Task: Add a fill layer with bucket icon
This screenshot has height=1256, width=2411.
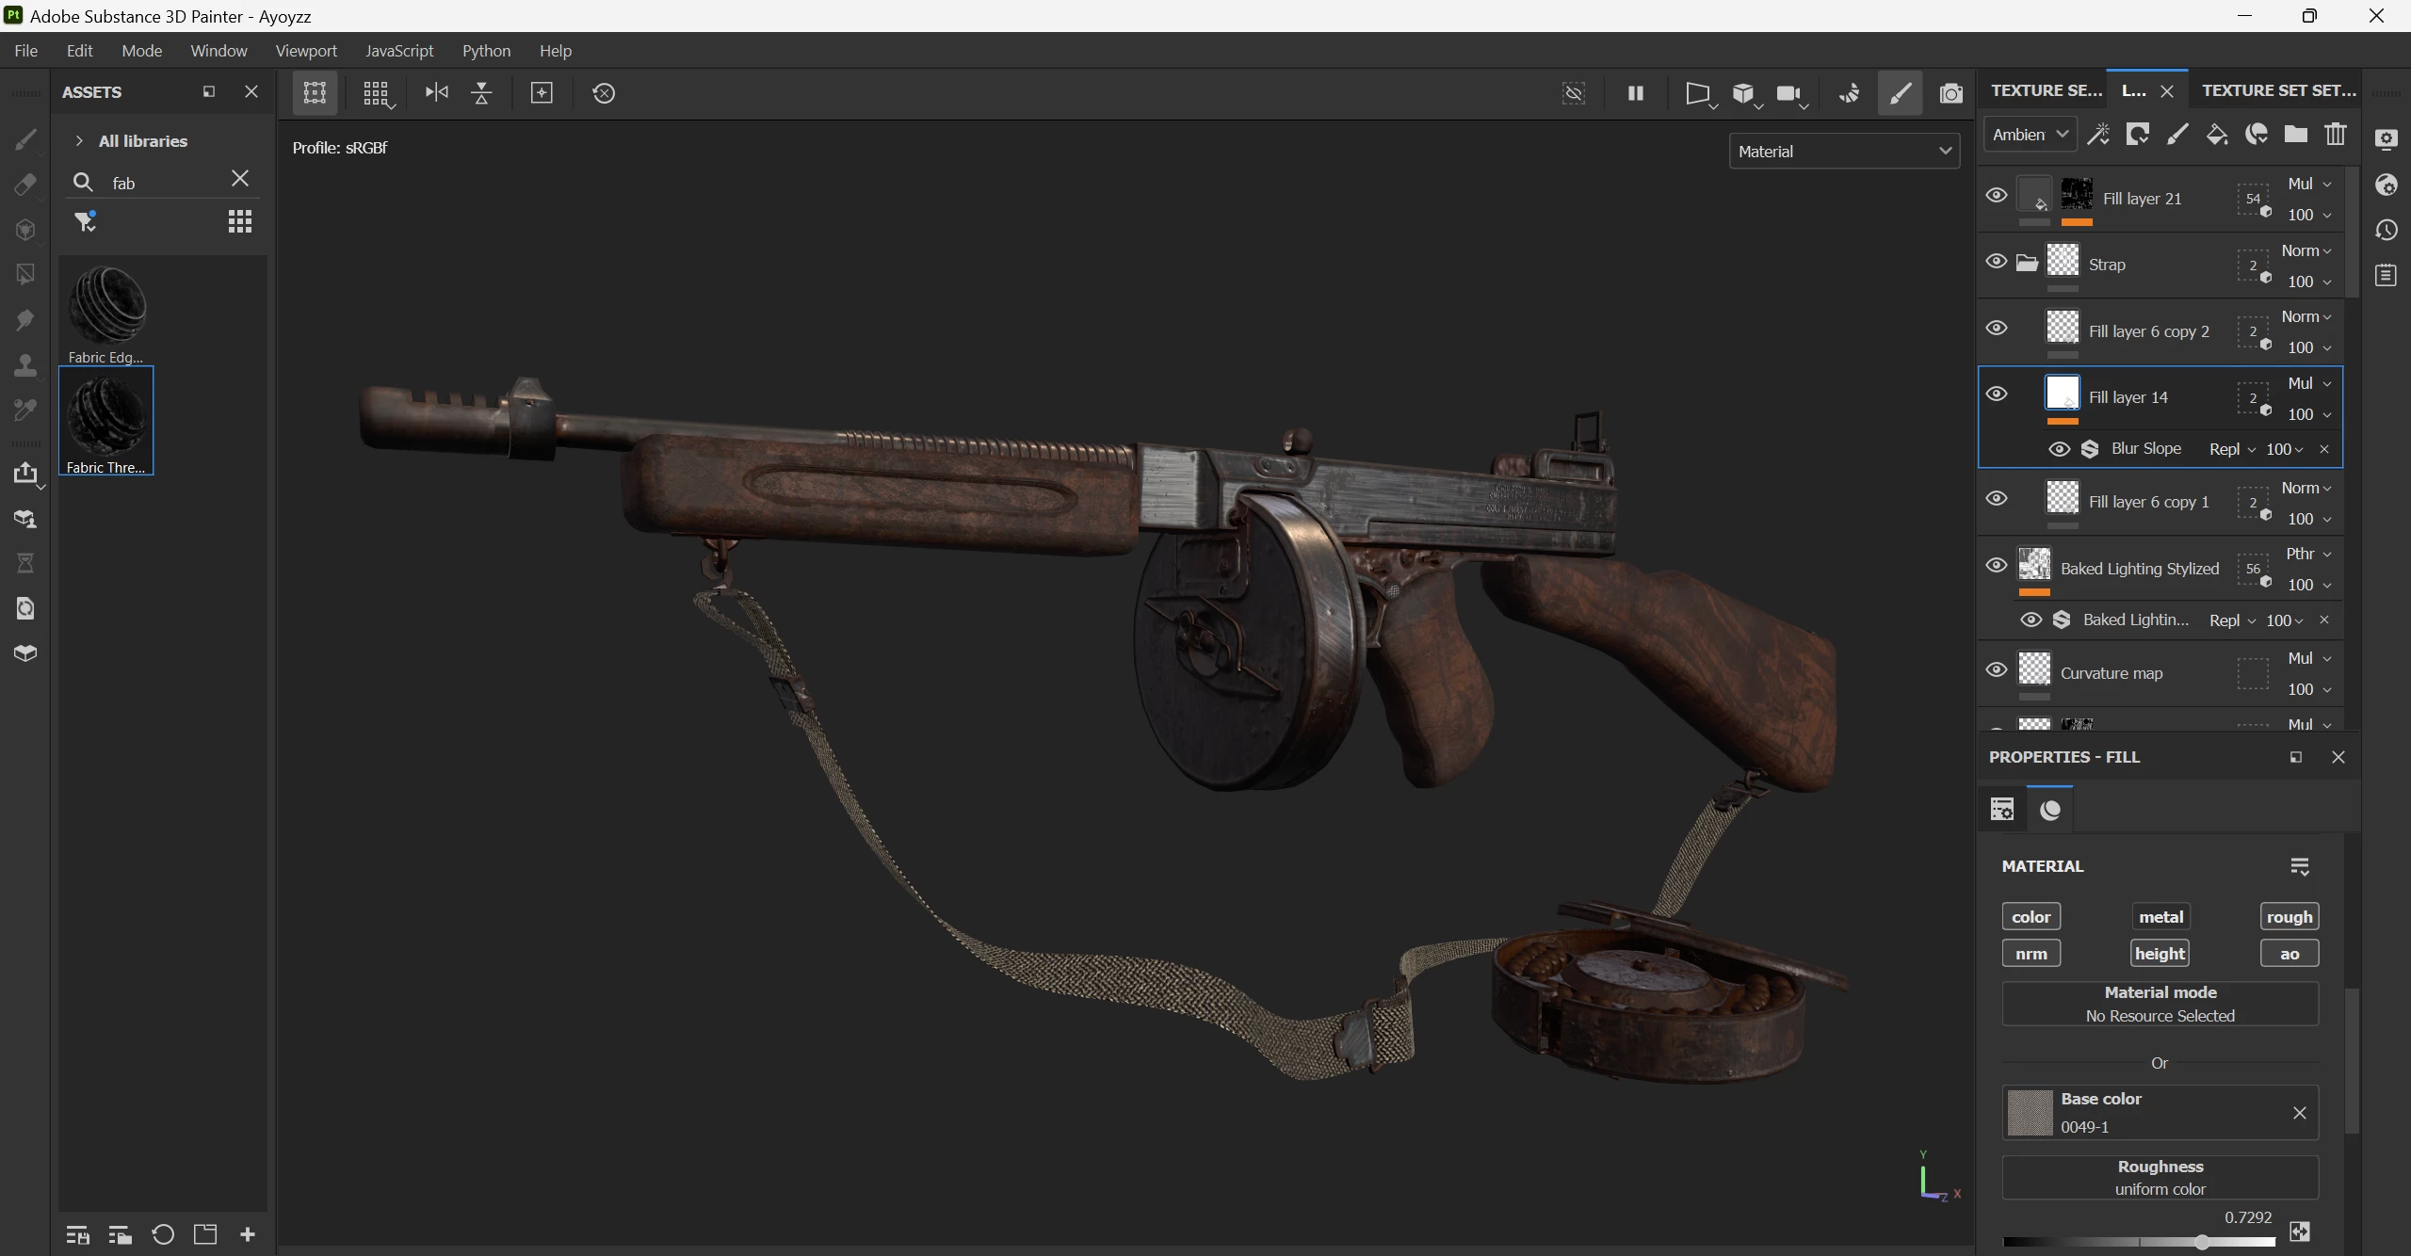Action: (x=2216, y=135)
